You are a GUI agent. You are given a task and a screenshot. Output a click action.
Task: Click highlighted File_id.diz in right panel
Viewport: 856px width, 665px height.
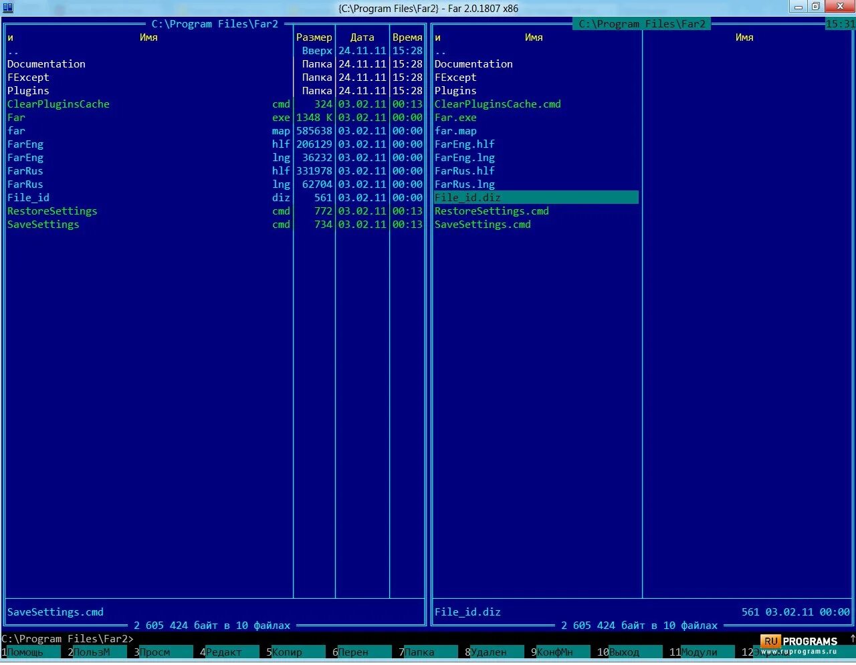536,198
